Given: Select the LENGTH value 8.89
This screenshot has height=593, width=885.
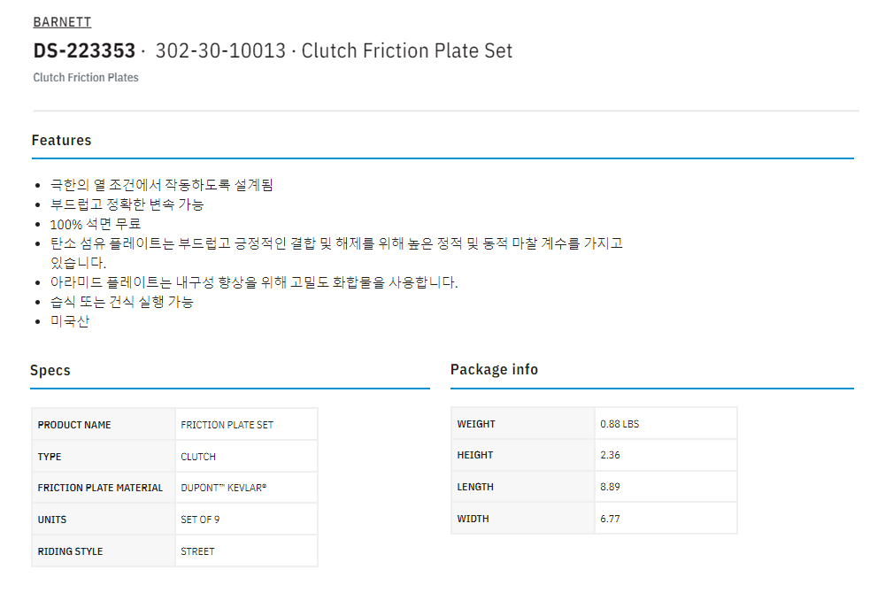Looking at the screenshot, I should (611, 487).
